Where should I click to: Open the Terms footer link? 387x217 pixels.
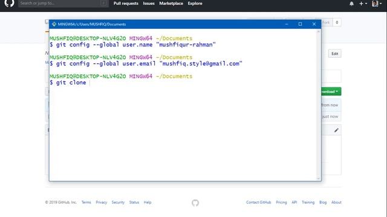tap(86, 203)
